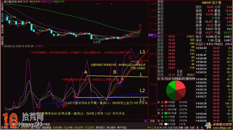Image resolution: width=233 pixels, height=130 pixels.
Task: Click the bright red 买入大 14万手 swatch
Action: pyautogui.click(x=166, y=103)
